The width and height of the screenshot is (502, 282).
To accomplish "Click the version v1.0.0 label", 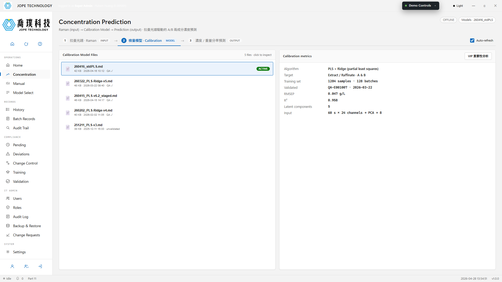I will point(495,279).
